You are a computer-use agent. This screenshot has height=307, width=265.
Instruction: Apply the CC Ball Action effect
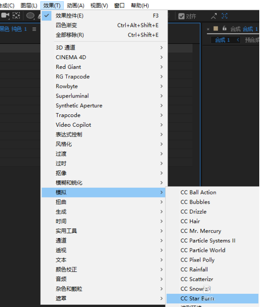point(213,193)
